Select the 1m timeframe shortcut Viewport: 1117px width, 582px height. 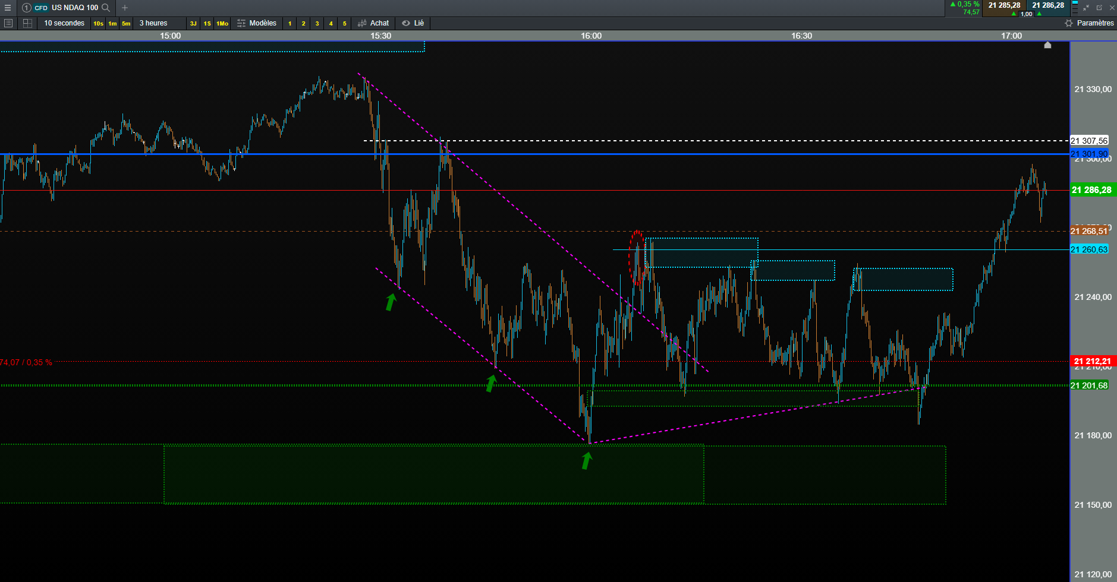tap(112, 24)
